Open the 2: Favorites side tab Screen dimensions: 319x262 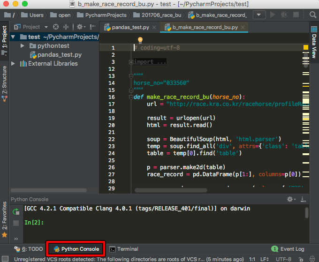[x=4, y=219]
